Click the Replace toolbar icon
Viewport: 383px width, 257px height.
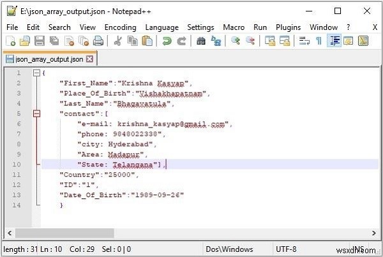pyautogui.click(x=216, y=41)
